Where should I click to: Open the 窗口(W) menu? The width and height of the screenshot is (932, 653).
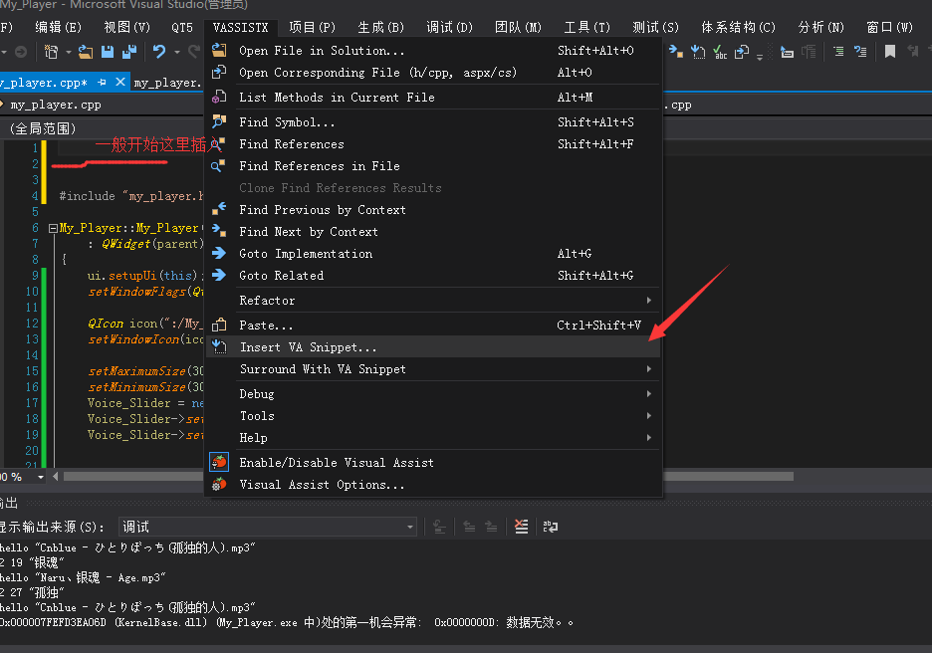tap(890, 27)
